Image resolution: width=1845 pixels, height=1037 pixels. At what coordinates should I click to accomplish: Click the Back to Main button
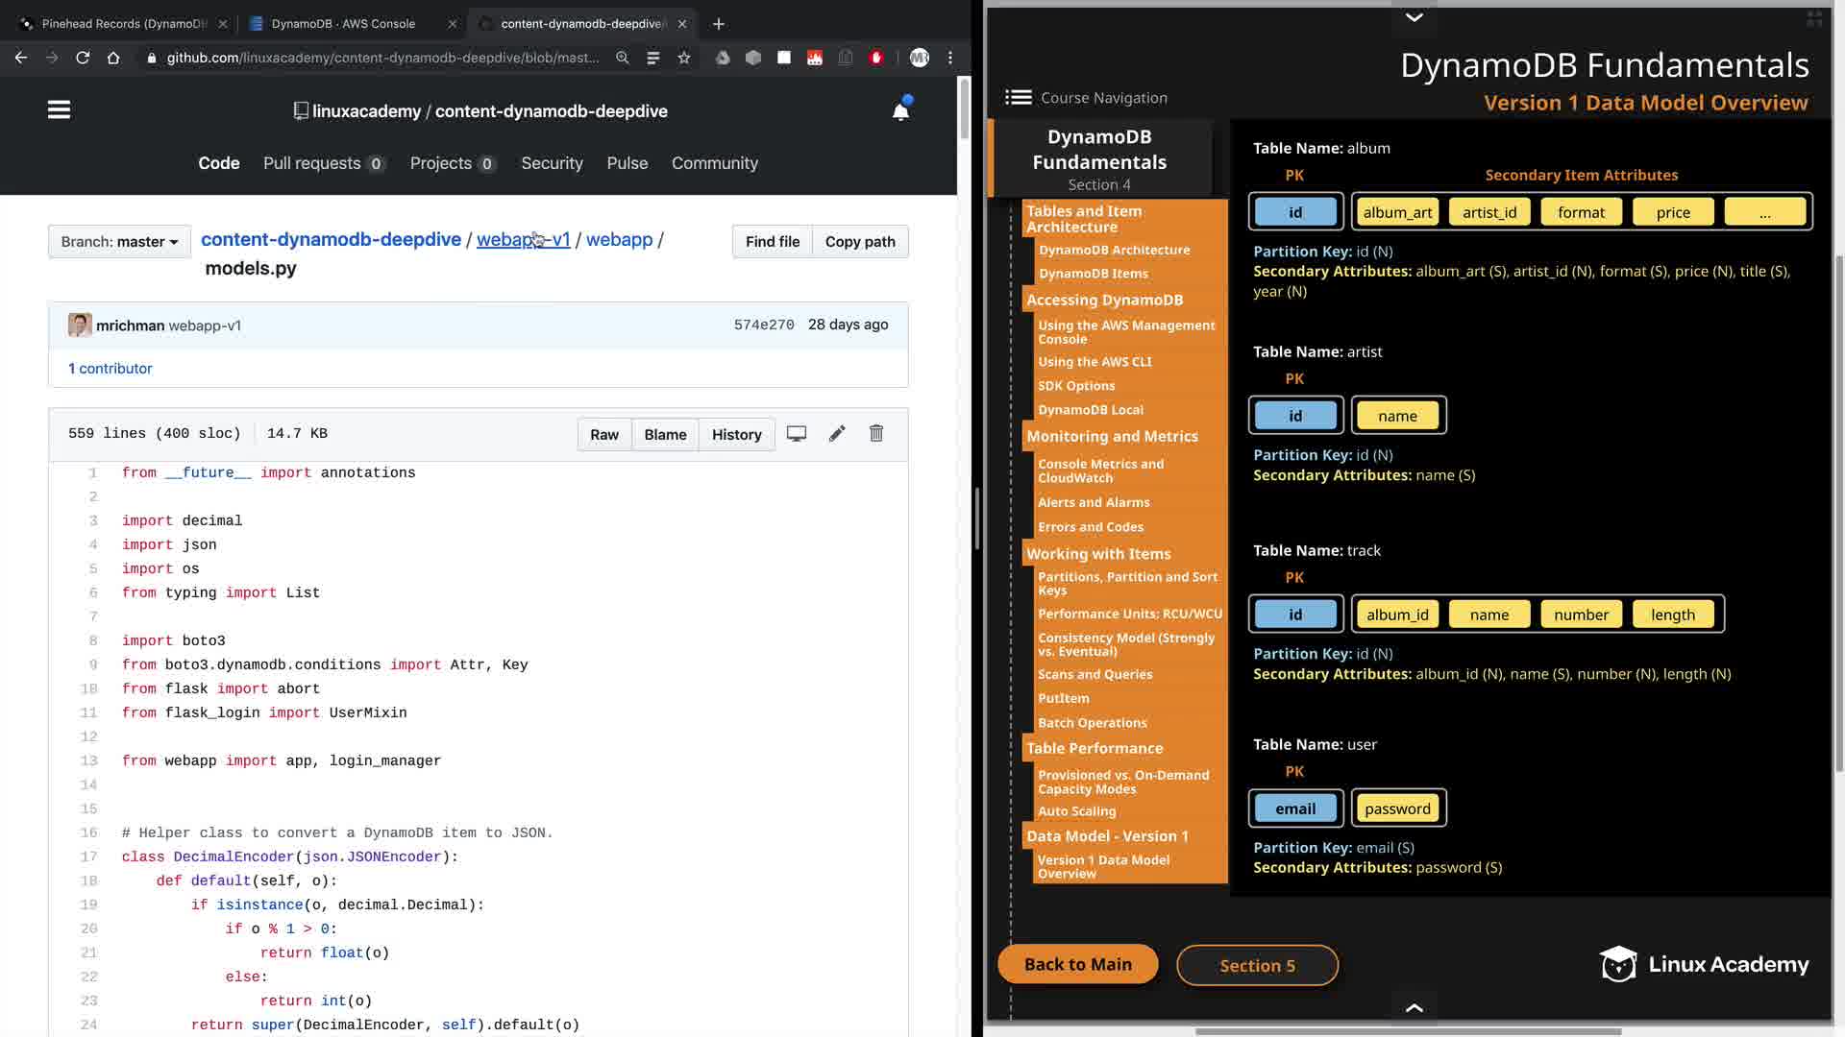click(1077, 964)
